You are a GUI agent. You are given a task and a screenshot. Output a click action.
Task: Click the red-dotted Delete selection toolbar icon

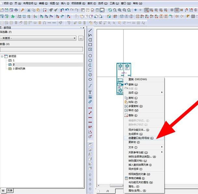coord(45,10)
